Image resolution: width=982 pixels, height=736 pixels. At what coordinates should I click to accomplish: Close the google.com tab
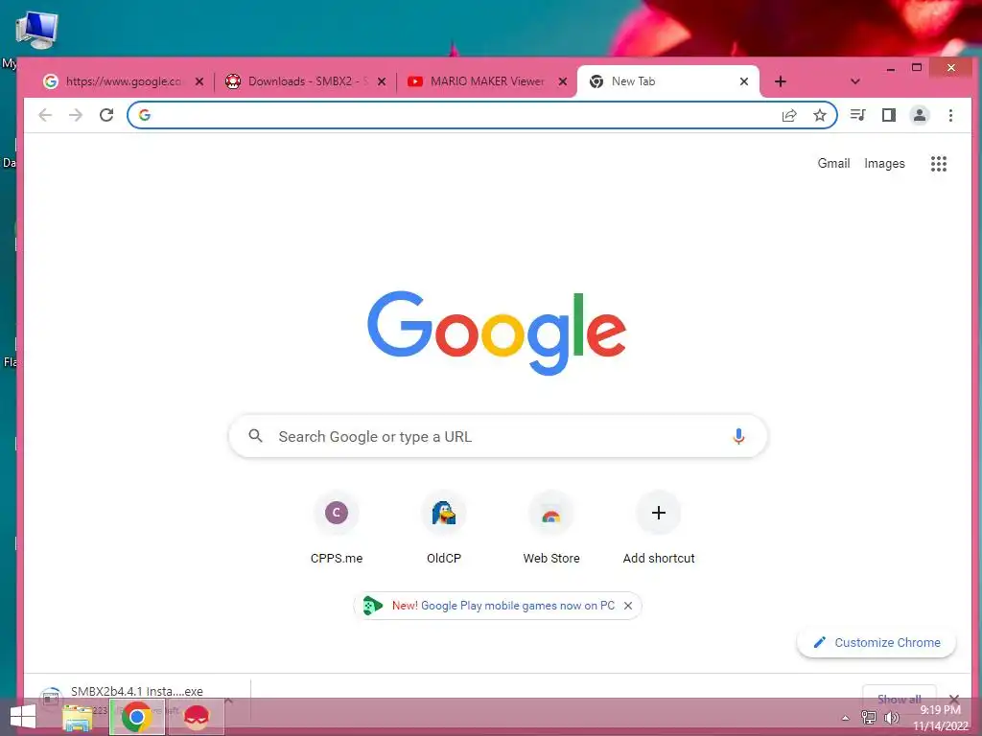(x=199, y=81)
